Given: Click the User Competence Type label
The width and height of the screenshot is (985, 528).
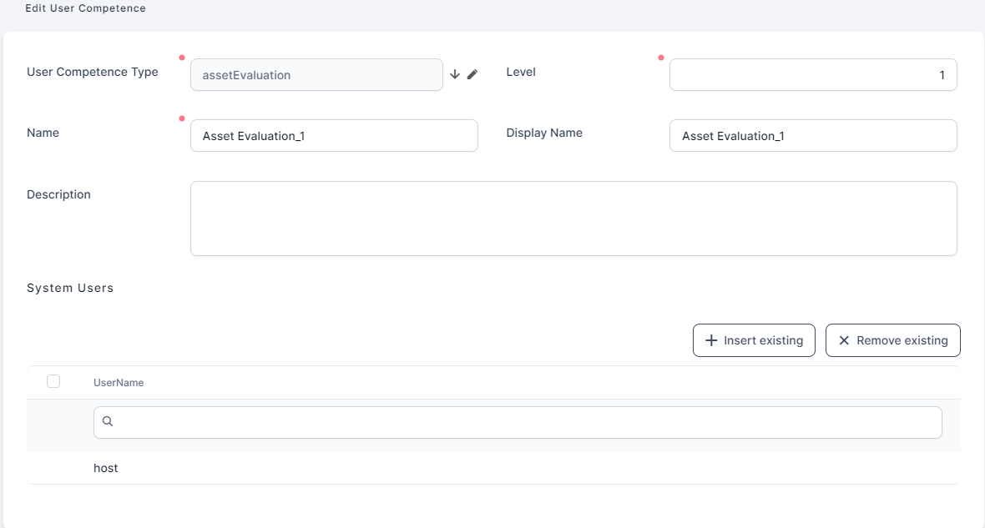Looking at the screenshot, I should (x=93, y=72).
